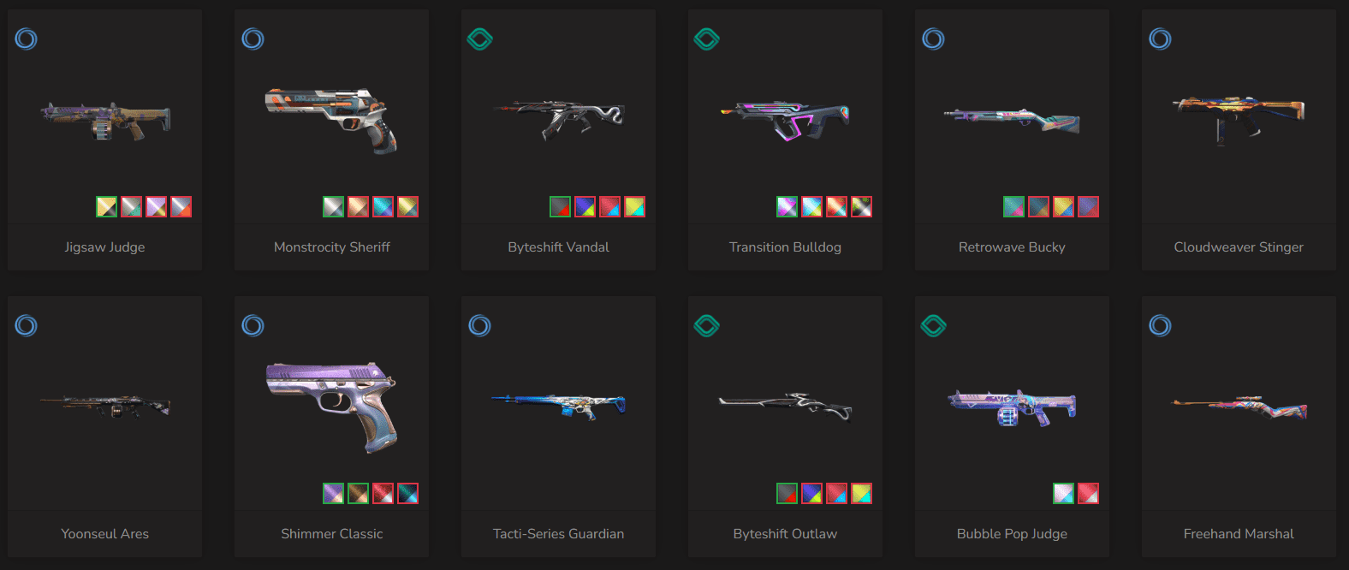This screenshot has width=1349, height=570.
Task: Click the blue tier icon on Yoonseul Ares
Action: pos(27,325)
